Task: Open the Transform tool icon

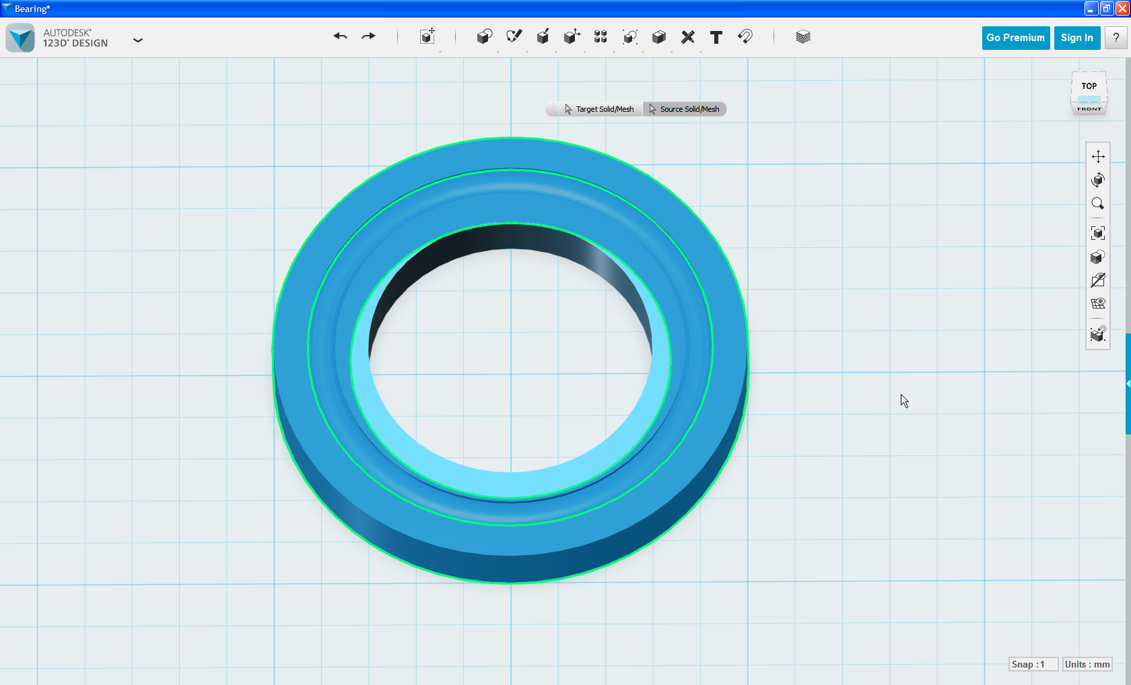Action: pyautogui.click(x=427, y=36)
